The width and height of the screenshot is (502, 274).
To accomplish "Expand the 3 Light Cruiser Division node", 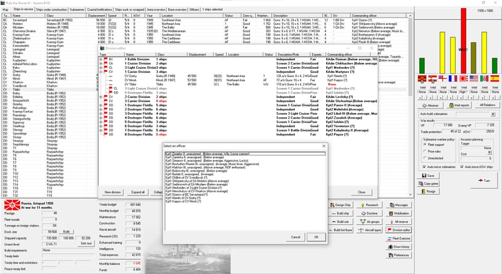I will click(x=101, y=68).
